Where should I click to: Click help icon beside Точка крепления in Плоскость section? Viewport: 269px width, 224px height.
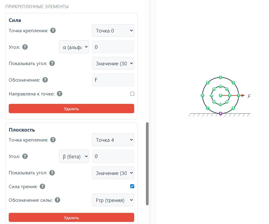[x=53, y=140]
